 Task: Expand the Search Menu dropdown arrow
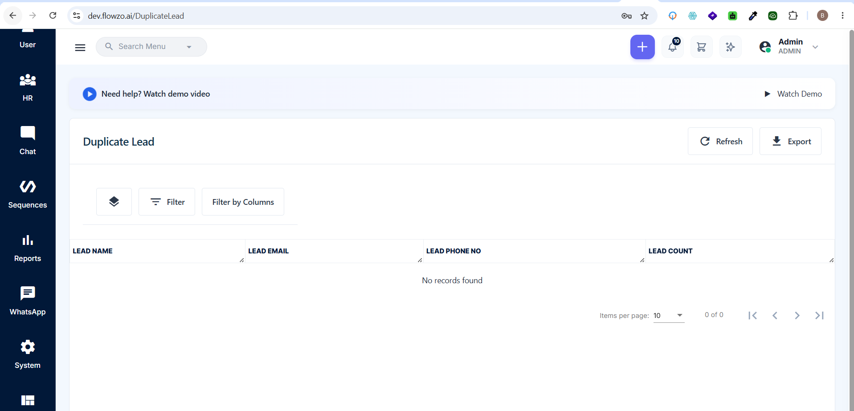click(x=189, y=47)
